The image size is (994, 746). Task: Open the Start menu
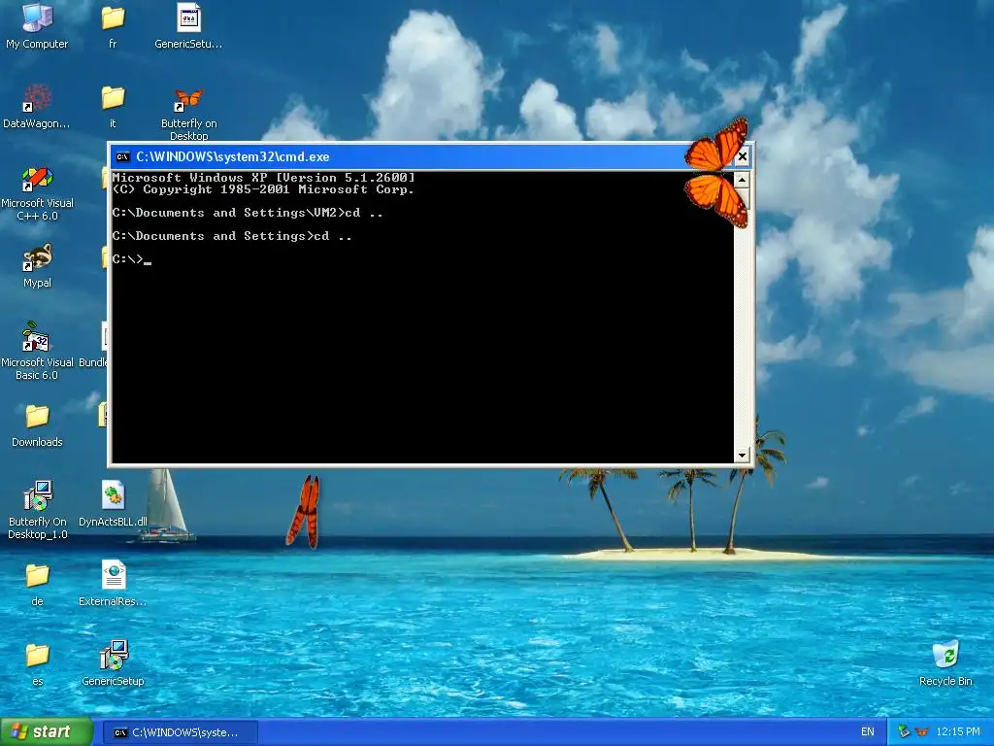46,731
